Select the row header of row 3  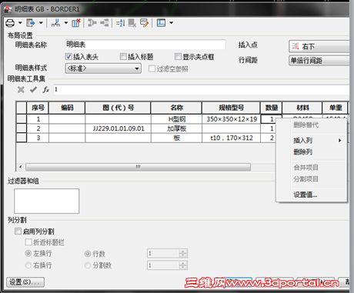(22, 138)
